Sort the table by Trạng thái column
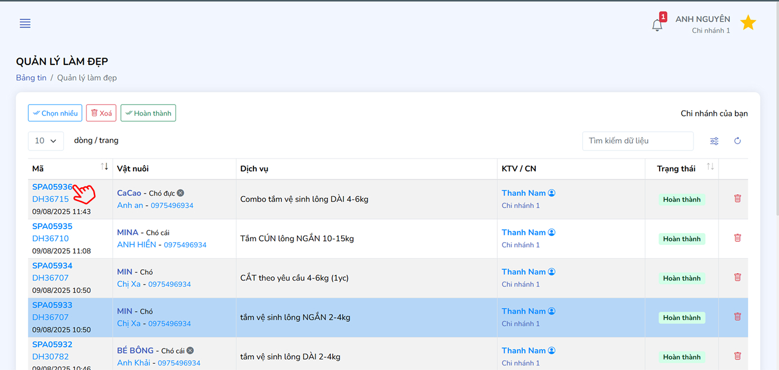The height and width of the screenshot is (370, 779). click(x=710, y=167)
